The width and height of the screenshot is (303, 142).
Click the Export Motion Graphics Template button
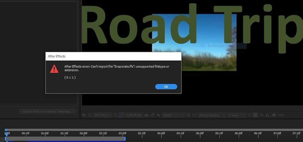[48, 111]
